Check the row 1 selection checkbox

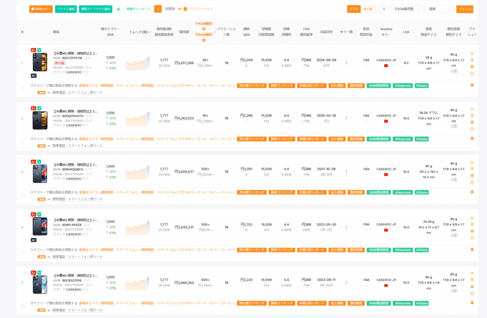coord(23,88)
